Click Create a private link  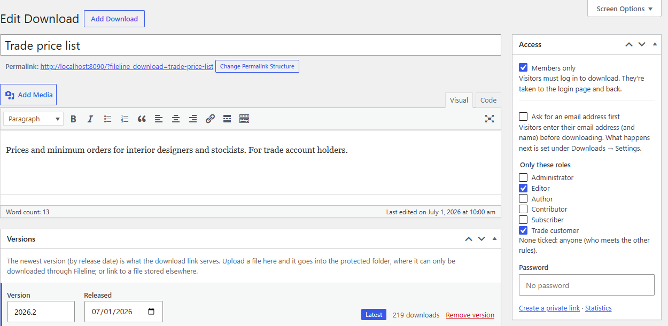549,308
